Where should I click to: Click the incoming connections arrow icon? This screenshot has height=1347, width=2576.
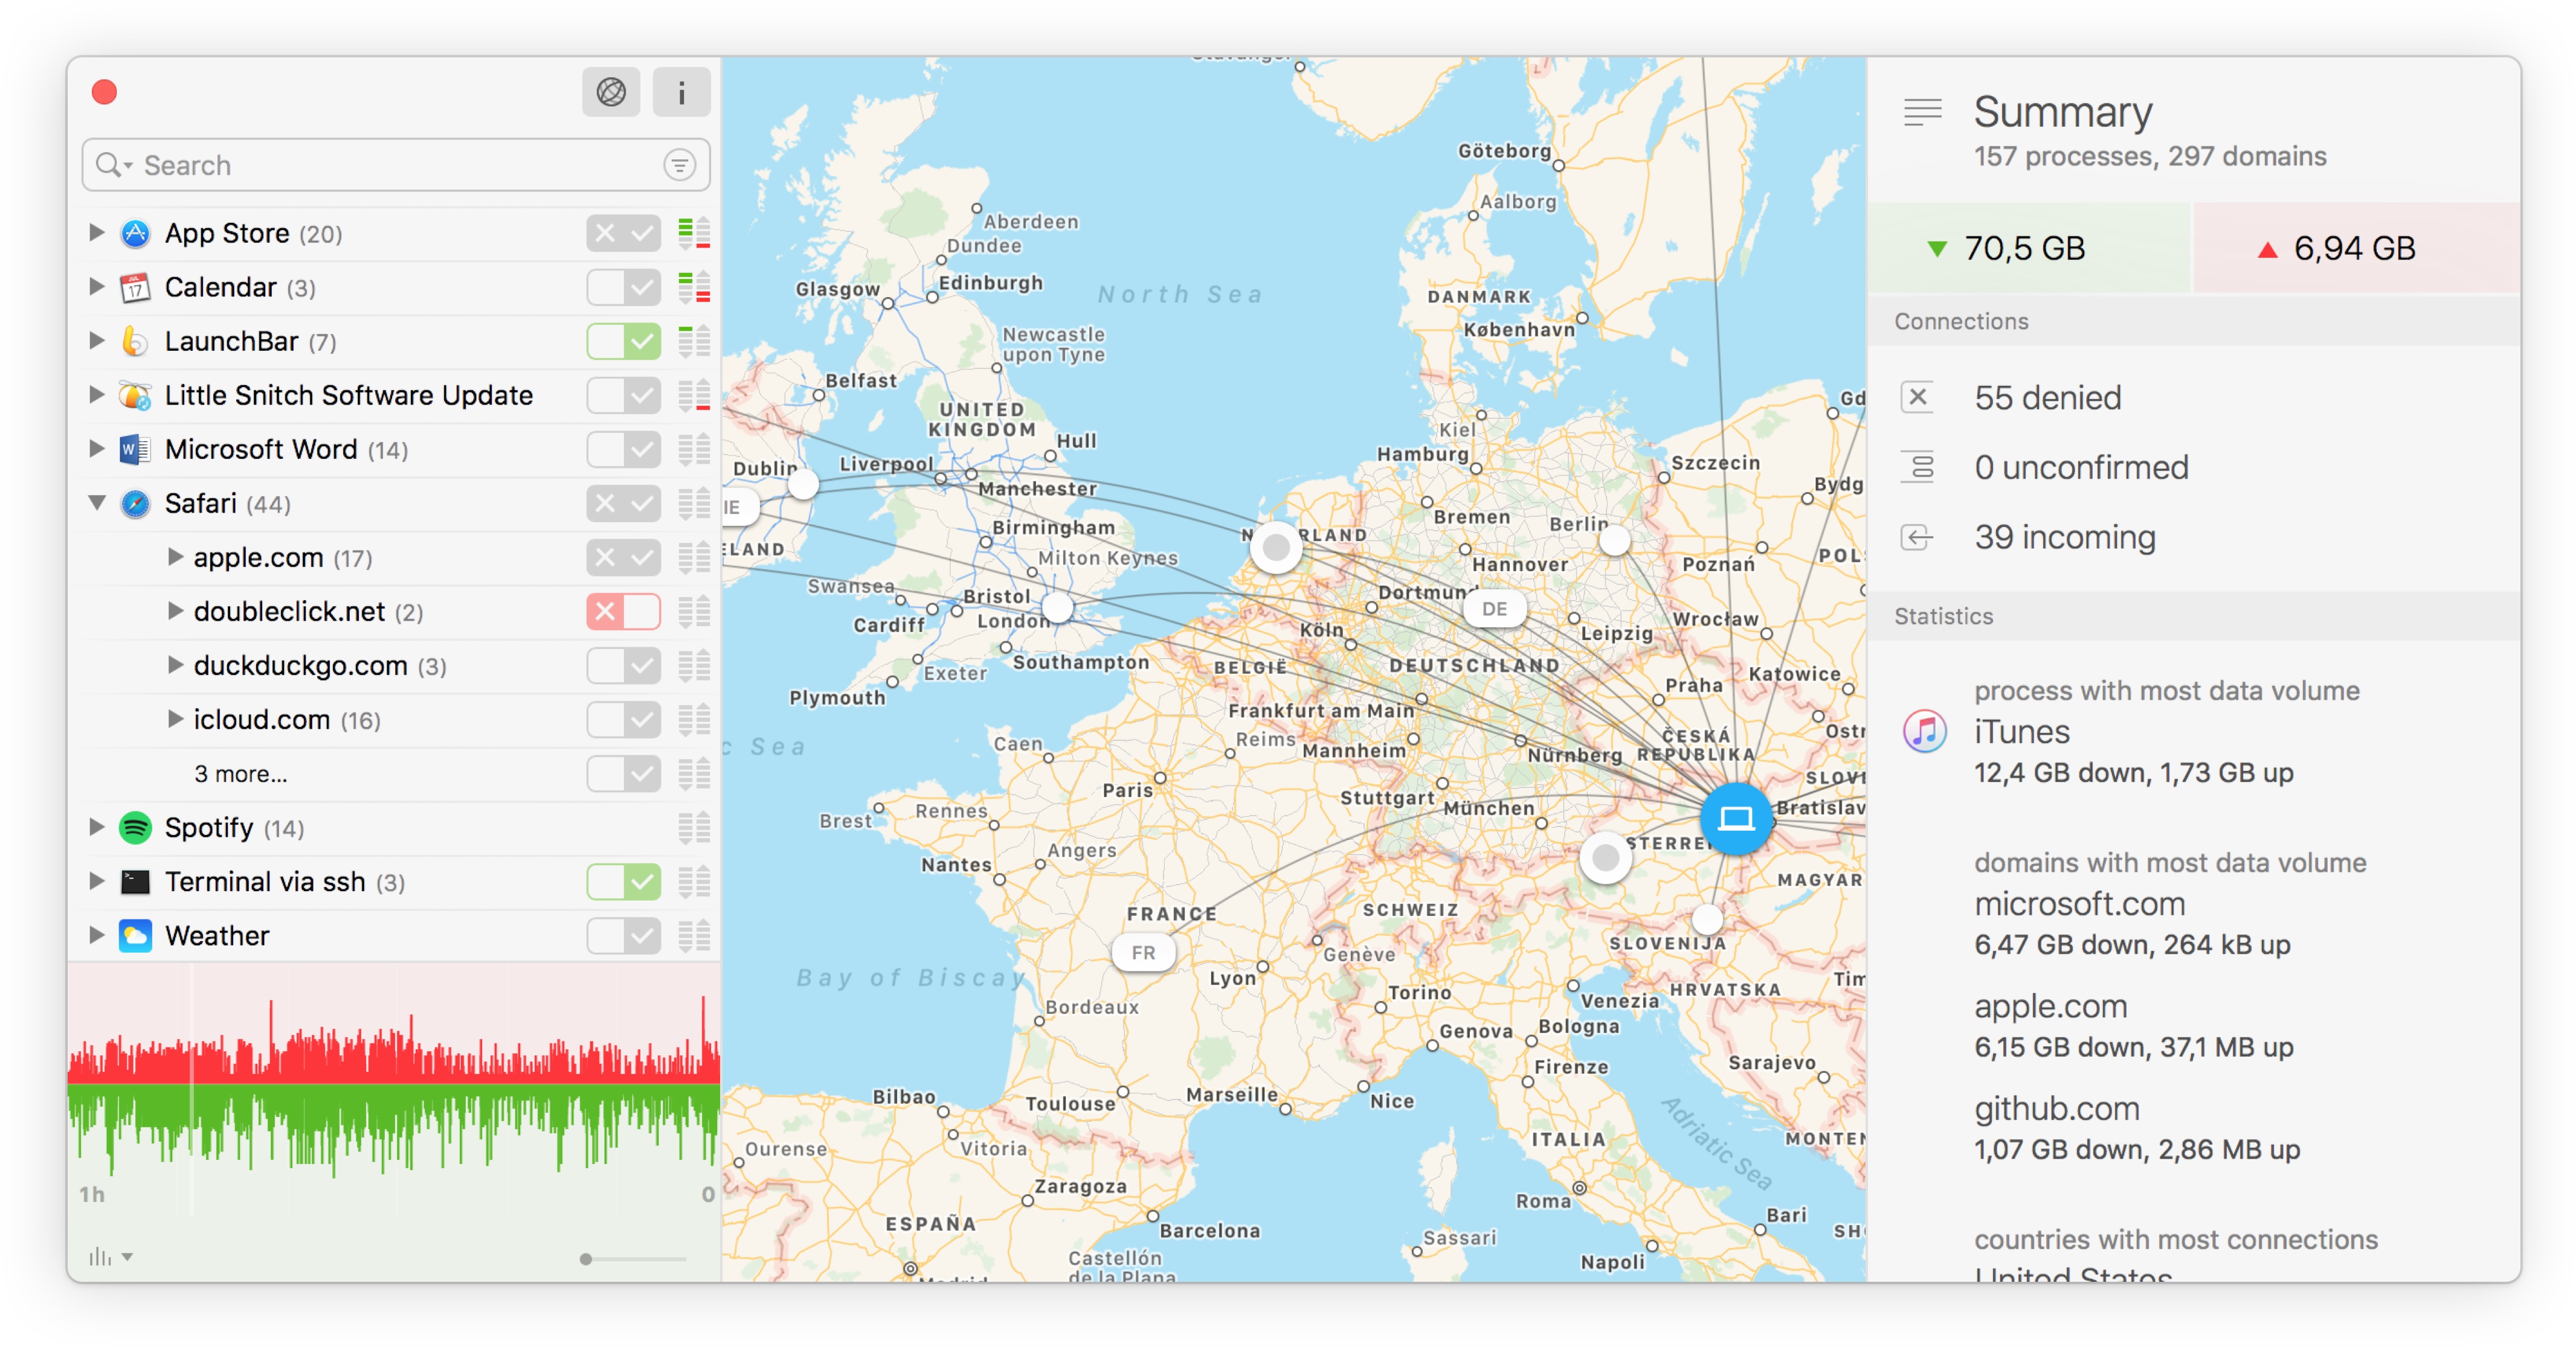pyautogui.click(x=1920, y=538)
